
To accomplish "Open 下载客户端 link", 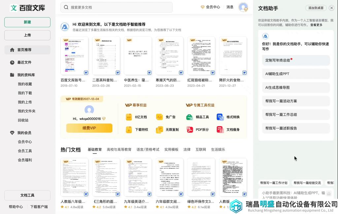I will point(39,207).
